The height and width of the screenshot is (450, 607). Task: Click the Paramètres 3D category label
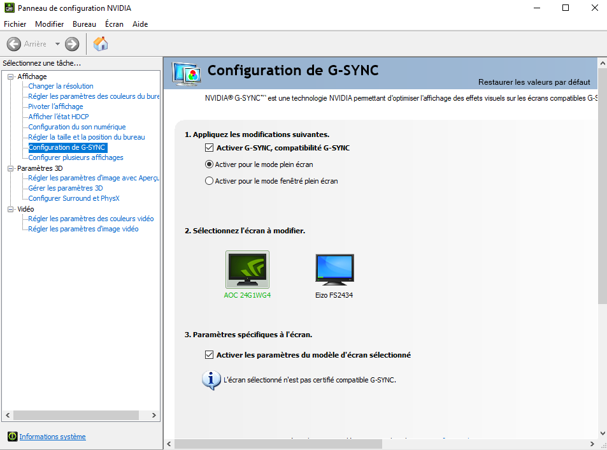coord(40,168)
